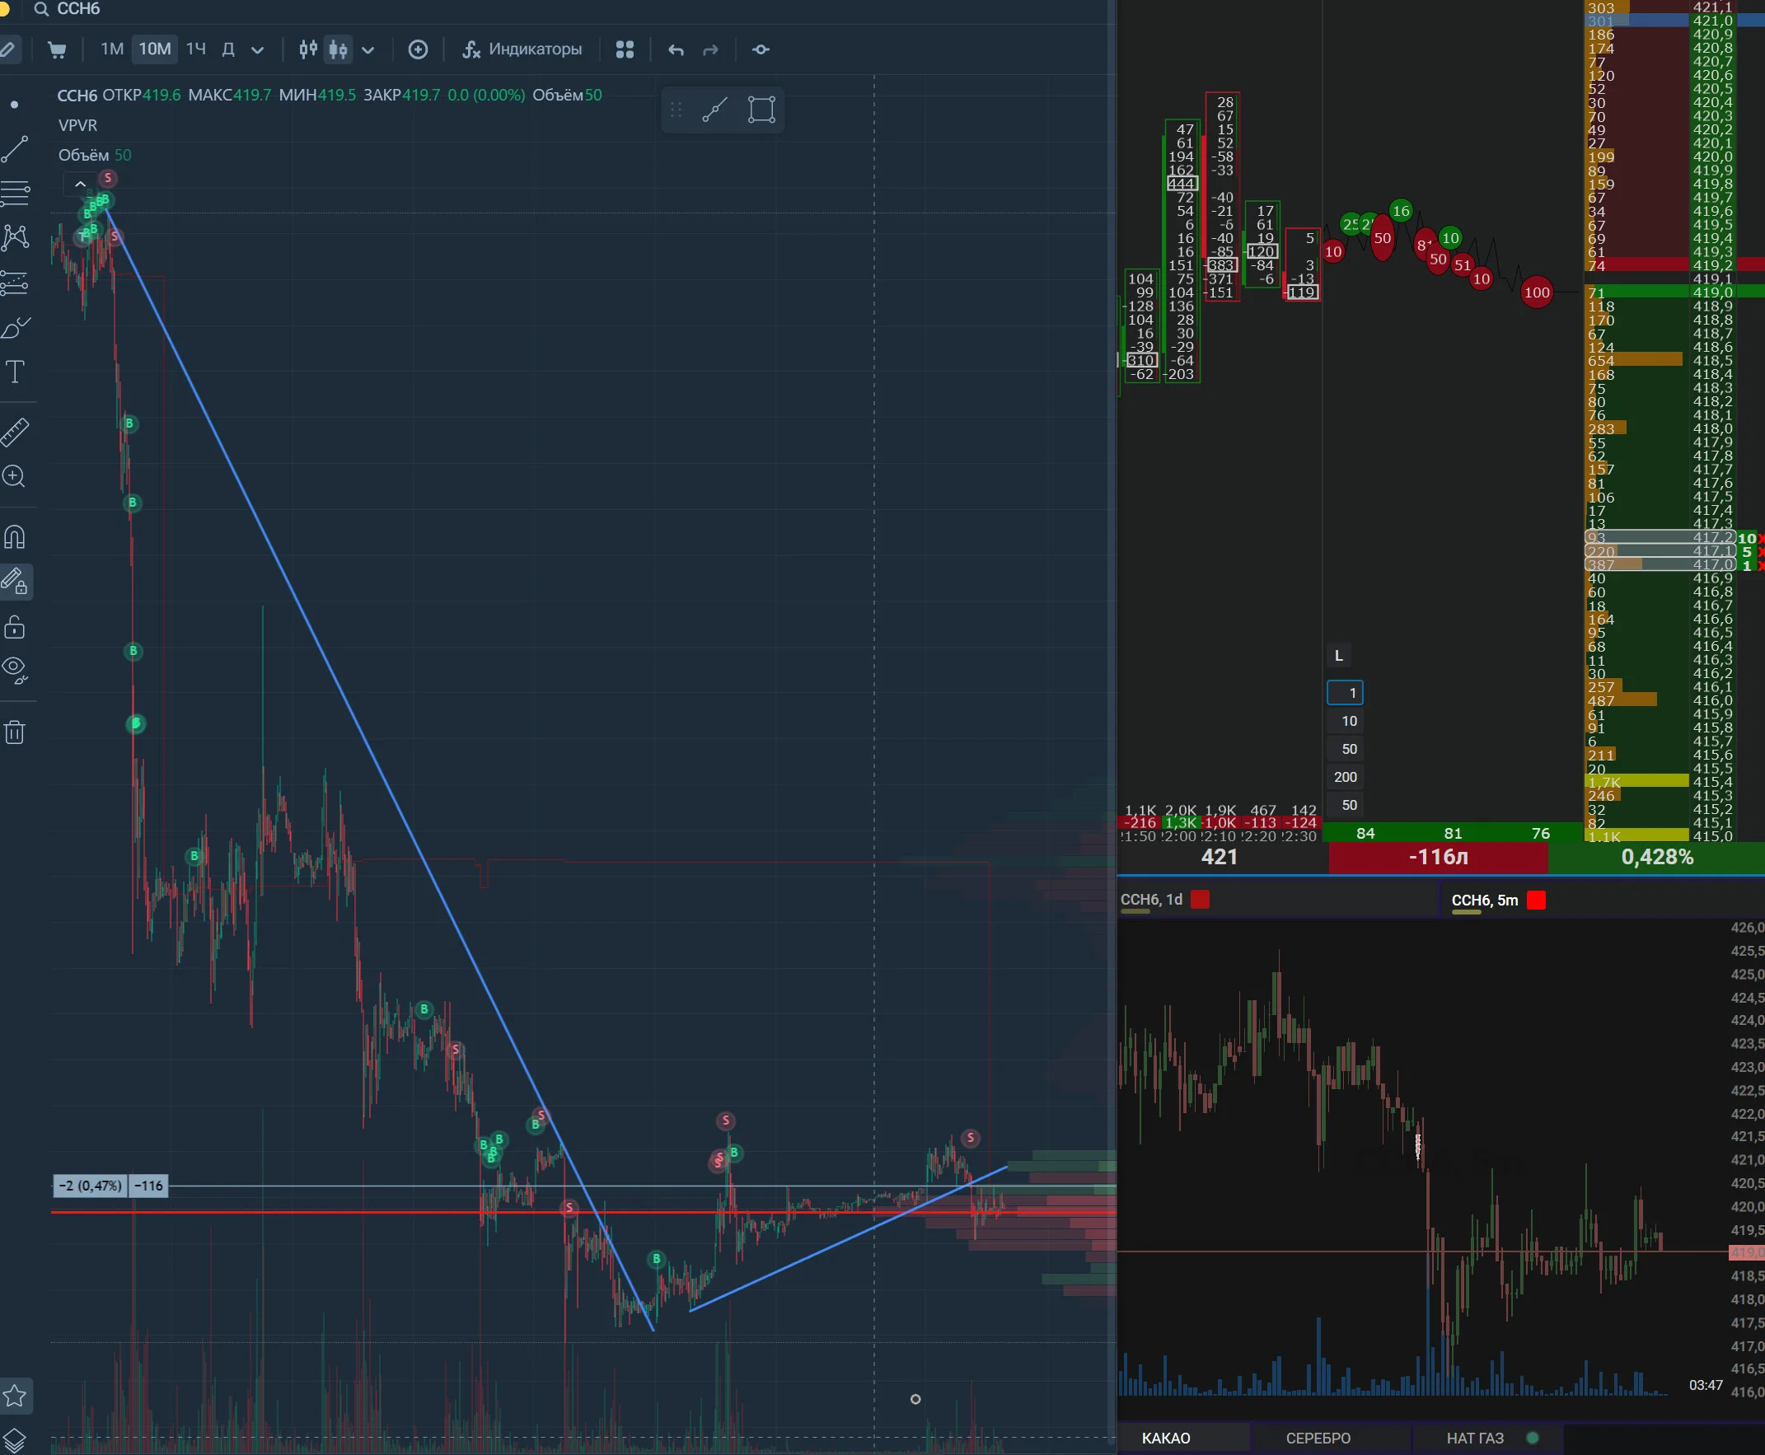Viewport: 1765px width, 1455px height.
Task: Click the red swatch beside CCH6, 1d
Action: tap(1200, 900)
